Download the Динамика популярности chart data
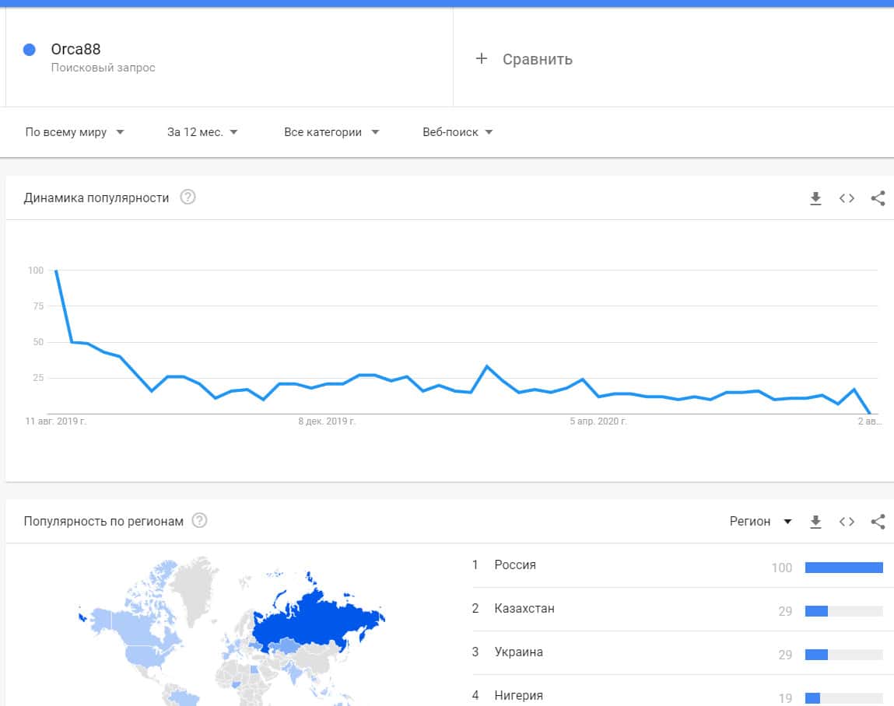This screenshot has width=894, height=706. 815,198
